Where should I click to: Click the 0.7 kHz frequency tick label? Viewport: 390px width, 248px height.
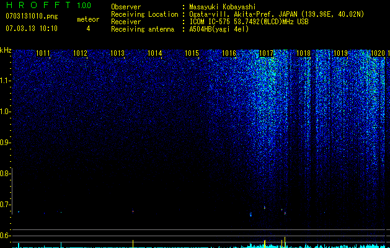[x=4, y=205]
